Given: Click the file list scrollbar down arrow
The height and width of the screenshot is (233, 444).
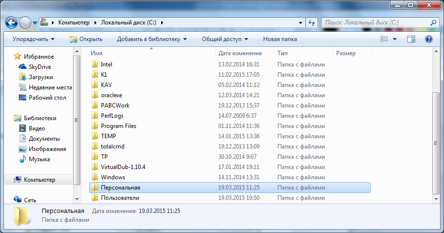Looking at the screenshot, I should point(436,199).
